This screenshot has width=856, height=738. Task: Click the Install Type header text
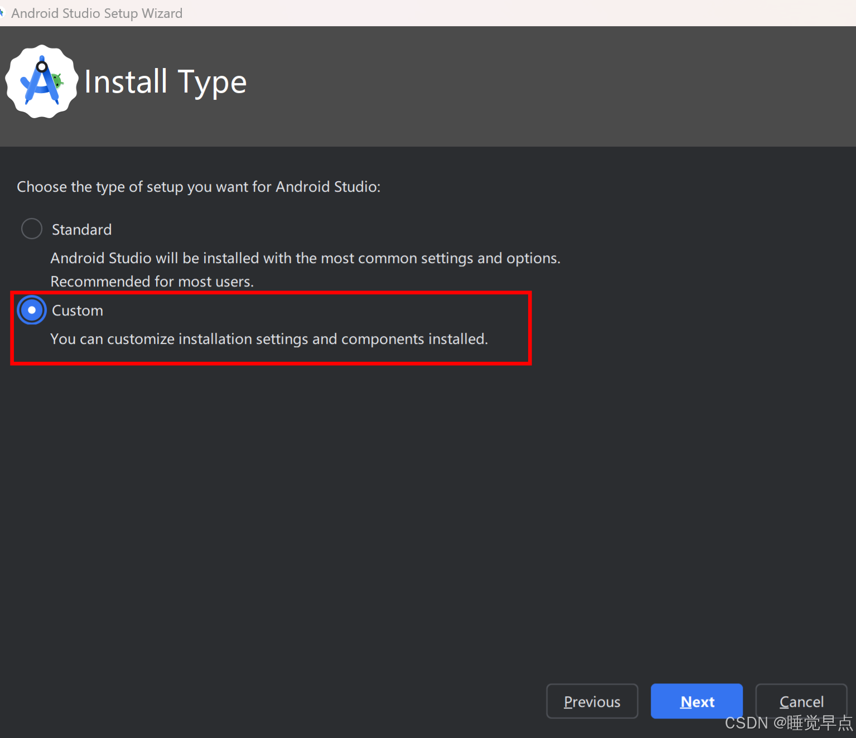(x=165, y=81)
